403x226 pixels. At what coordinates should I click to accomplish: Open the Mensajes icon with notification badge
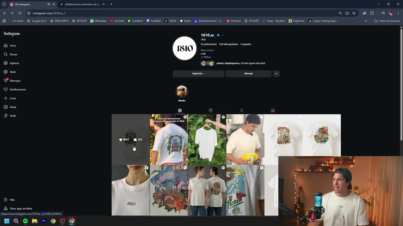[6, 80]
